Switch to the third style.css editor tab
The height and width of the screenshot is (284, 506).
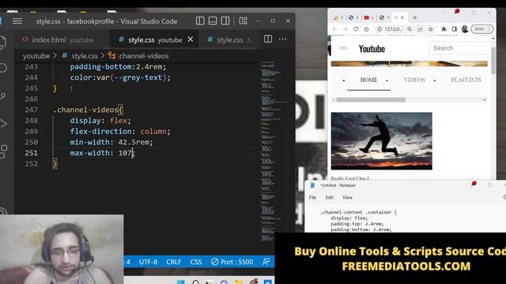(x=229, y=40)
